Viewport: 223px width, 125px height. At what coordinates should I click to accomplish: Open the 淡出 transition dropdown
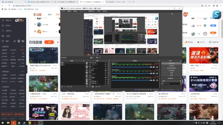coord(170,81)
